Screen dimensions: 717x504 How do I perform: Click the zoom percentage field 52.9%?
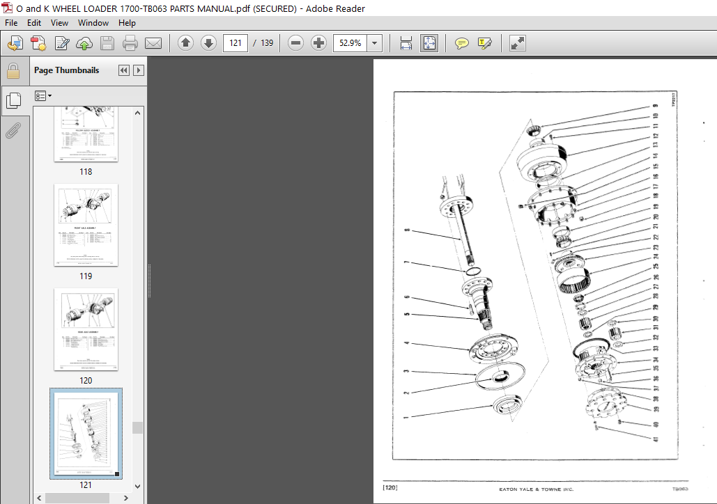pos(350,43)
